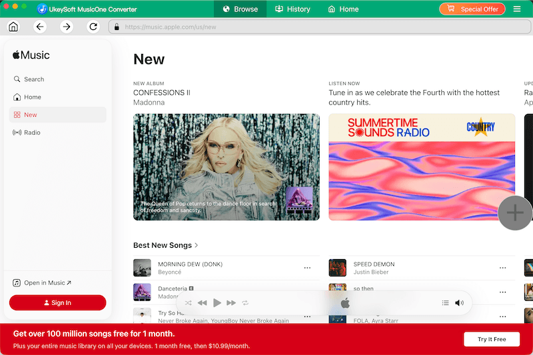Viewport: 533px width, 355px height.
Task: Open more options for FOLA, Ayra Starr song
Action: coord(503,316)
